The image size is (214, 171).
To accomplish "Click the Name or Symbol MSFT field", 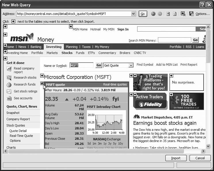I will 81,65.
